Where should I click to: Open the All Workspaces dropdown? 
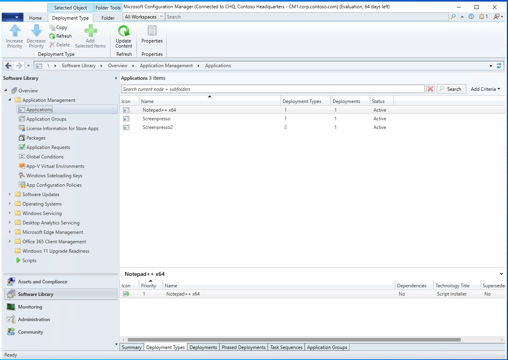(x=144, y=17)
